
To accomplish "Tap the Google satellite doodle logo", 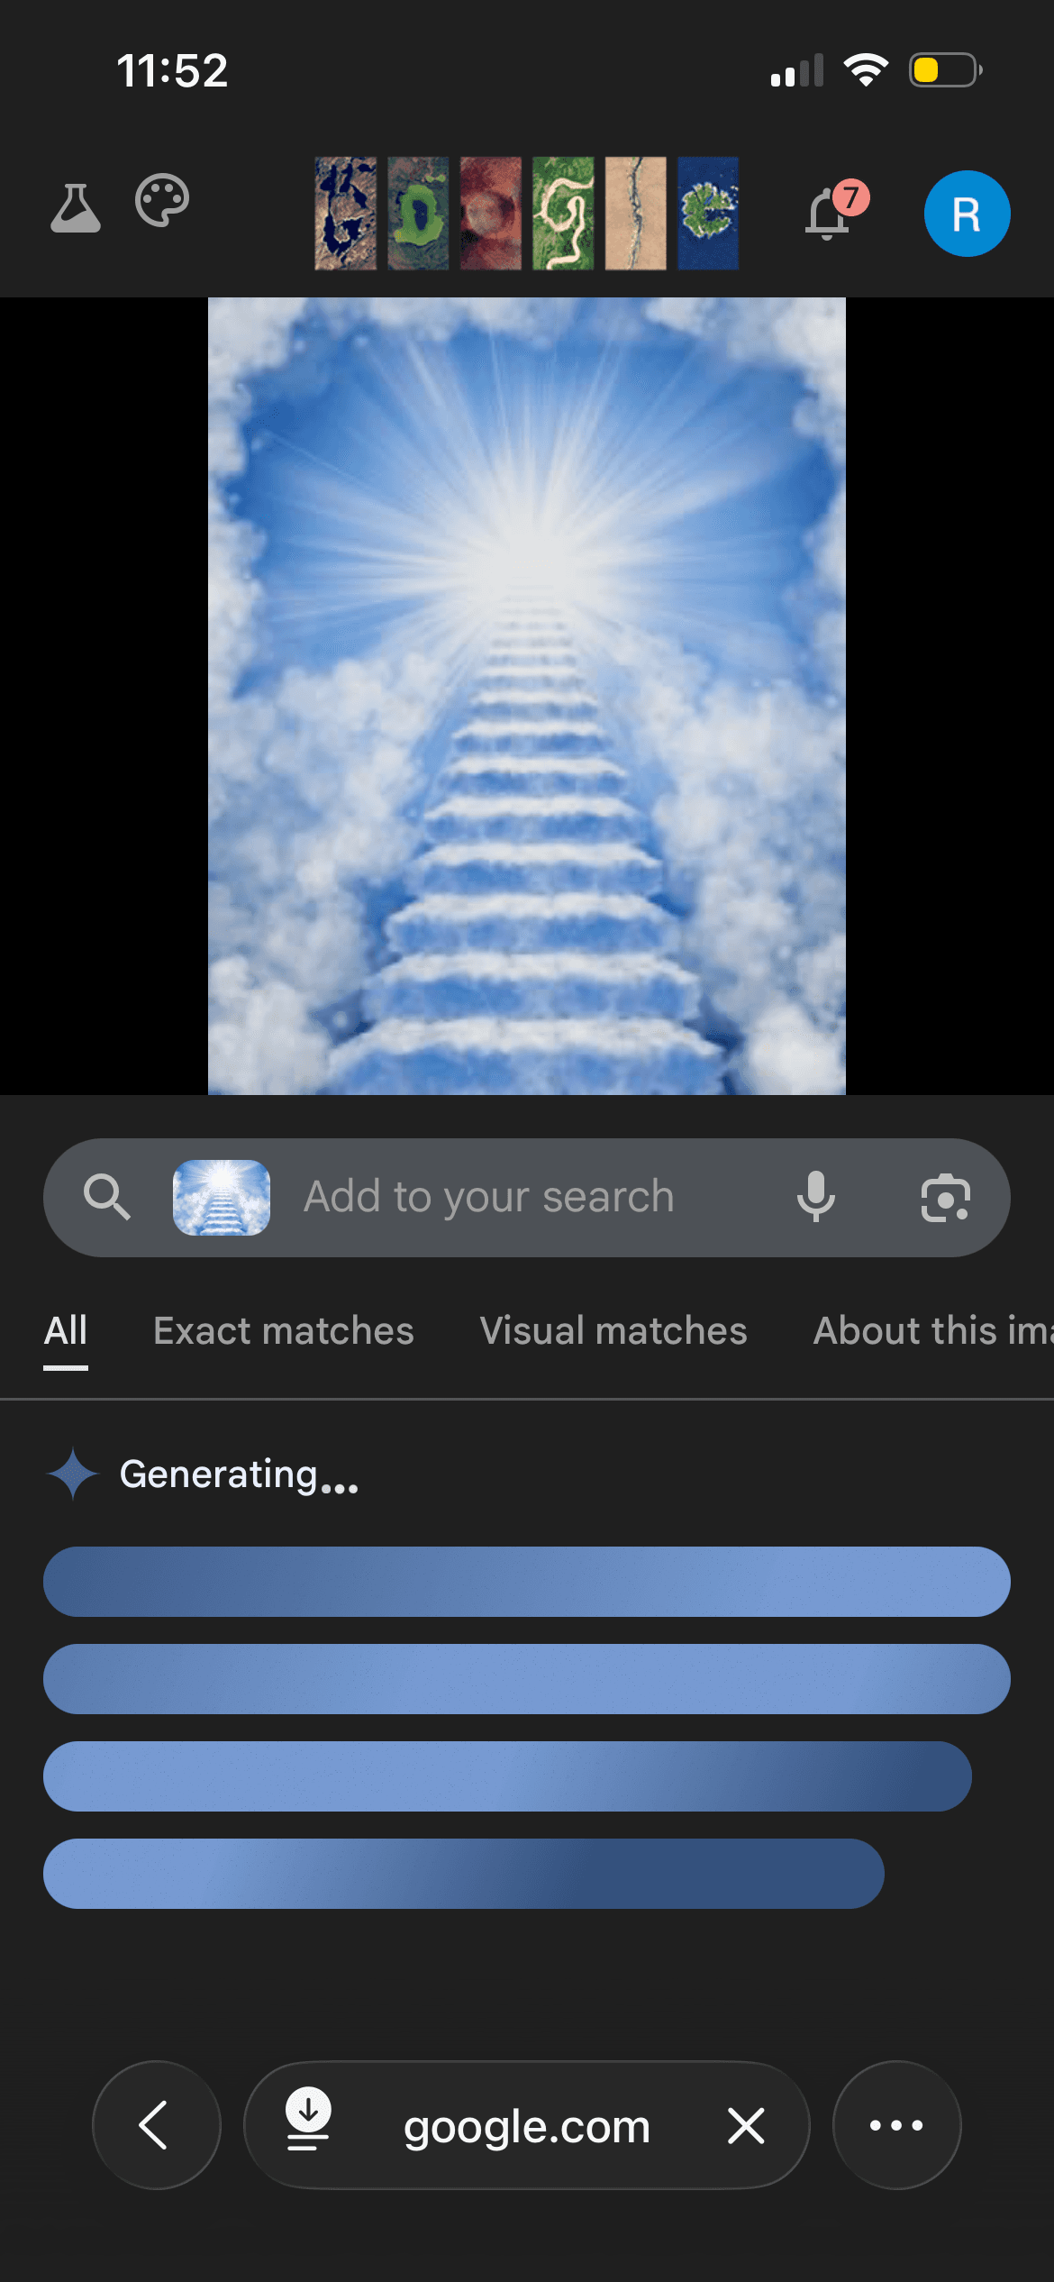I will coord(526,214).
